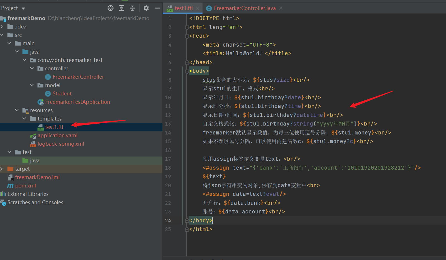Click the ${stu1.birthday?datetime} expression
The image size is (446, 260).
pyautogui.click(x=285, y=115)
